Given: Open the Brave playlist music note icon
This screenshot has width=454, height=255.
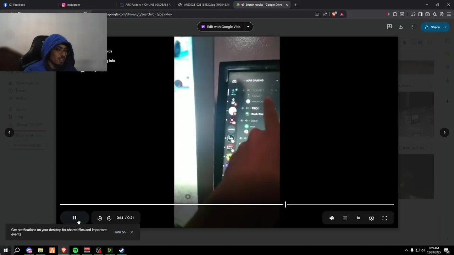Looking at the screenshot, I should pyautogui.click(x=413, y=14).
